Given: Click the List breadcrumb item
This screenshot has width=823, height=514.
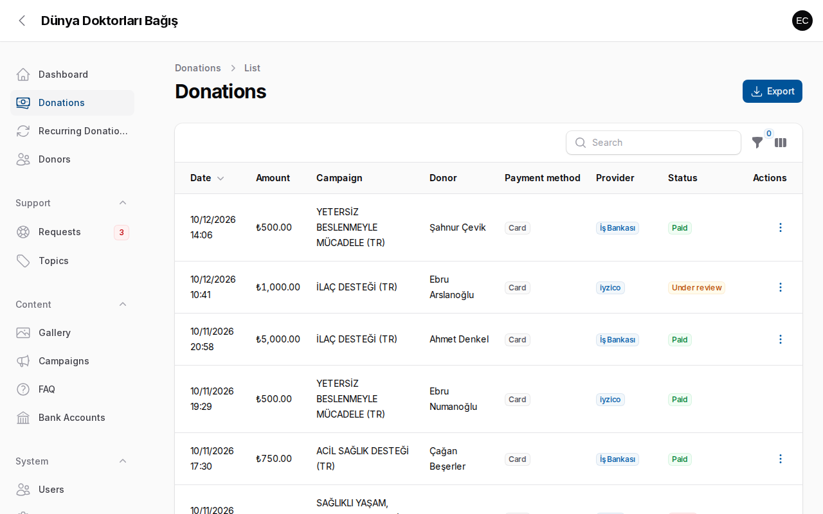Looking at the screenshot, I should pyautogui.click(x=252, y=68).
